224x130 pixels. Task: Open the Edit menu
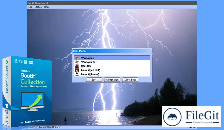pos(30,7)
